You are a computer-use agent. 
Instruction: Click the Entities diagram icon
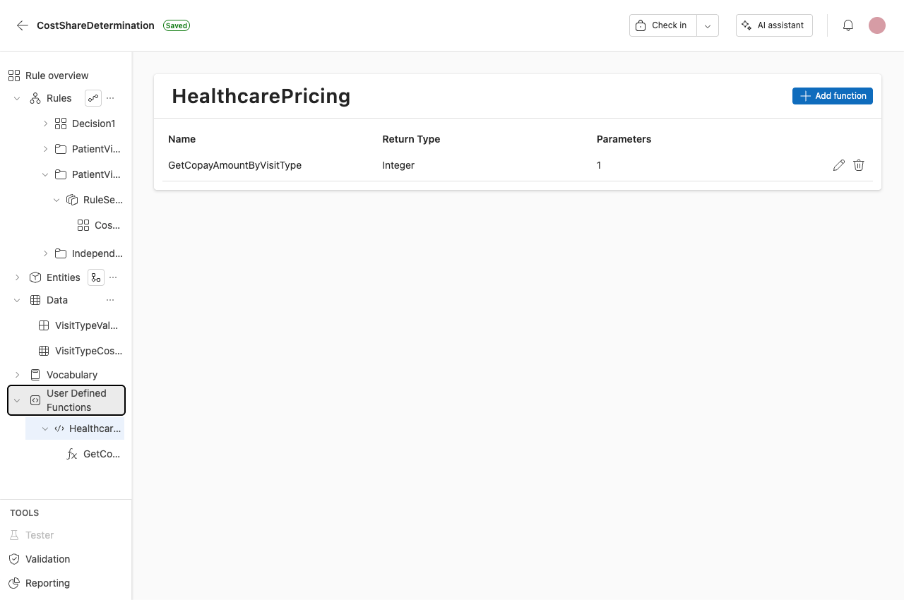[96, 277]
